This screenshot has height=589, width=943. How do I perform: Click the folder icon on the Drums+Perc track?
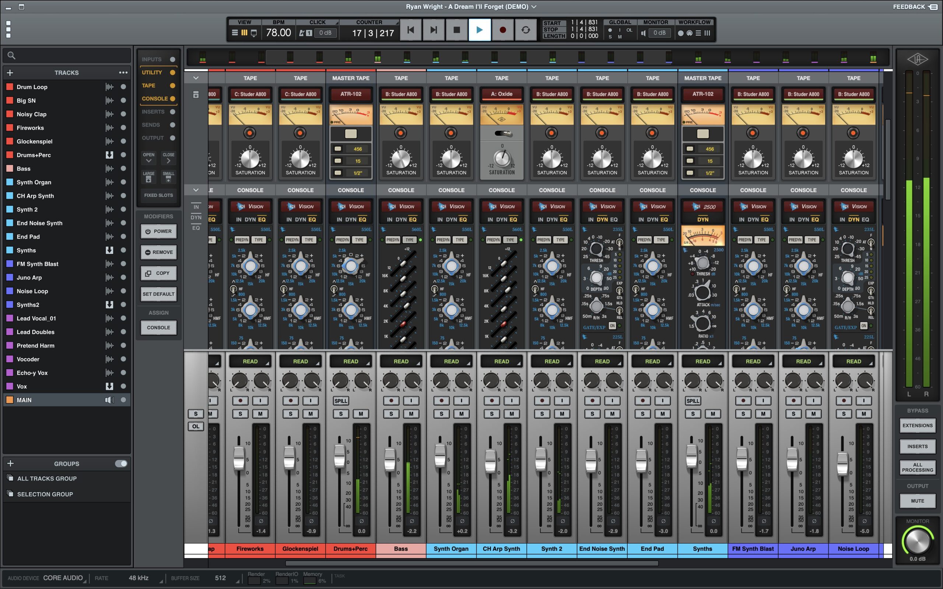(109, 155)
